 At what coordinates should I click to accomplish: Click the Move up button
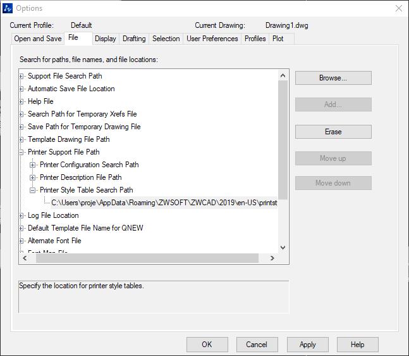333,158
